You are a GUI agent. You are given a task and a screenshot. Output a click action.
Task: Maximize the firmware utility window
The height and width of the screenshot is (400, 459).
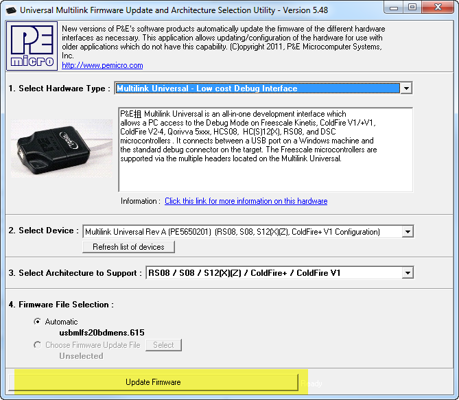(412, 8)
